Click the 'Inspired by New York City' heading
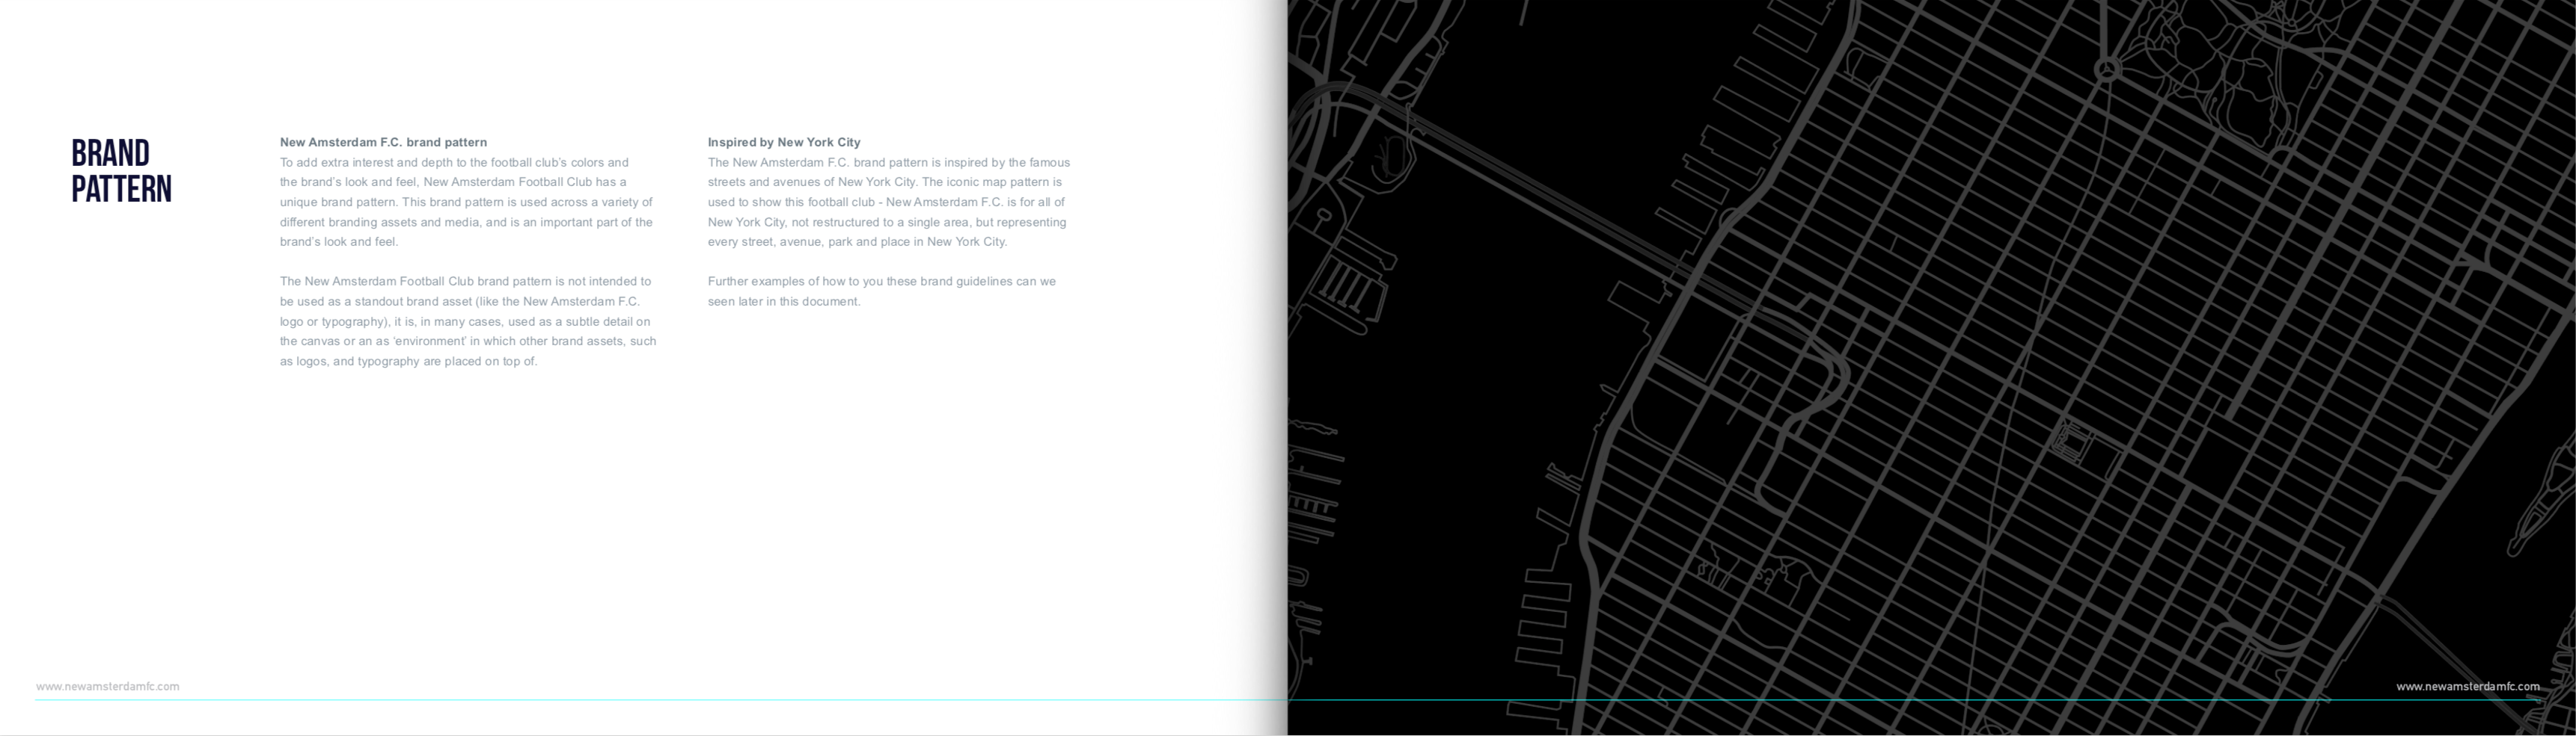2576x736 pixels. click(x=784, y=142)
